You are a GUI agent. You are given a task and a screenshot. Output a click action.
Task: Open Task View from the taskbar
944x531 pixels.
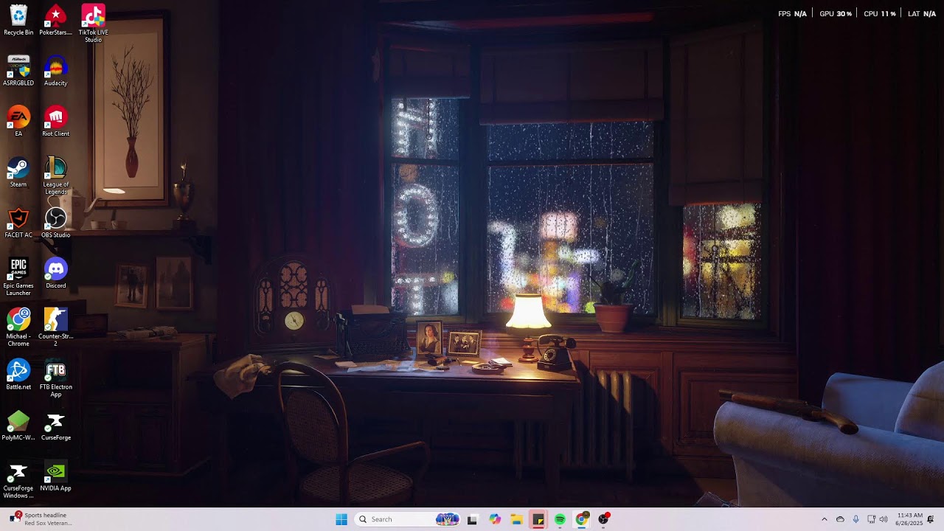pos(472,519)
